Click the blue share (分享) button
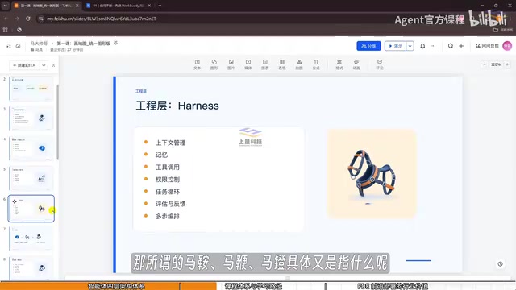The image size is (516, 290). [368, 46]
